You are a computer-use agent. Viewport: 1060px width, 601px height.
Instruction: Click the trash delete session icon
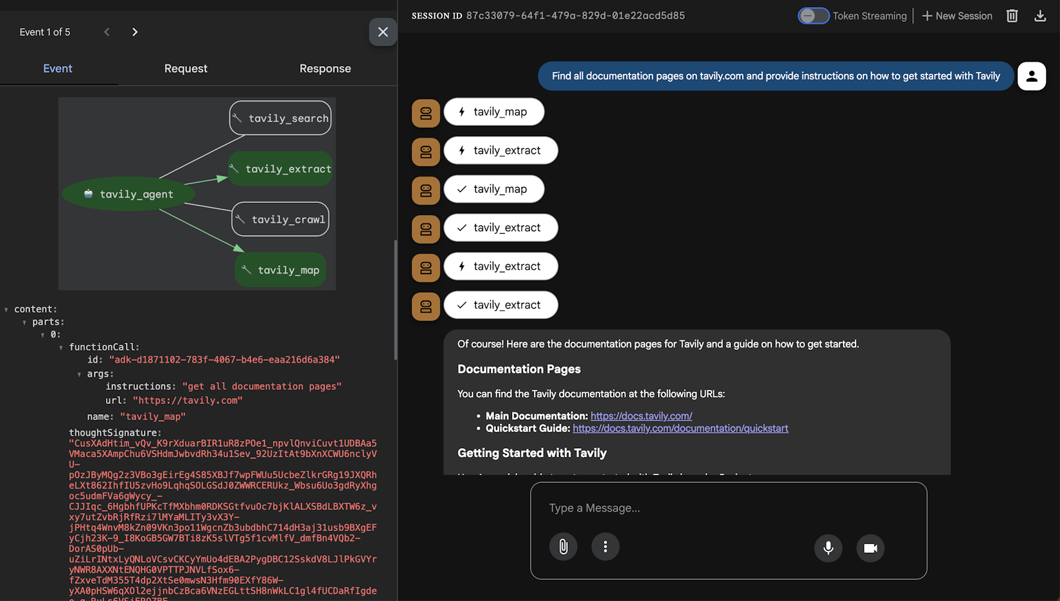pos(1012,16)
